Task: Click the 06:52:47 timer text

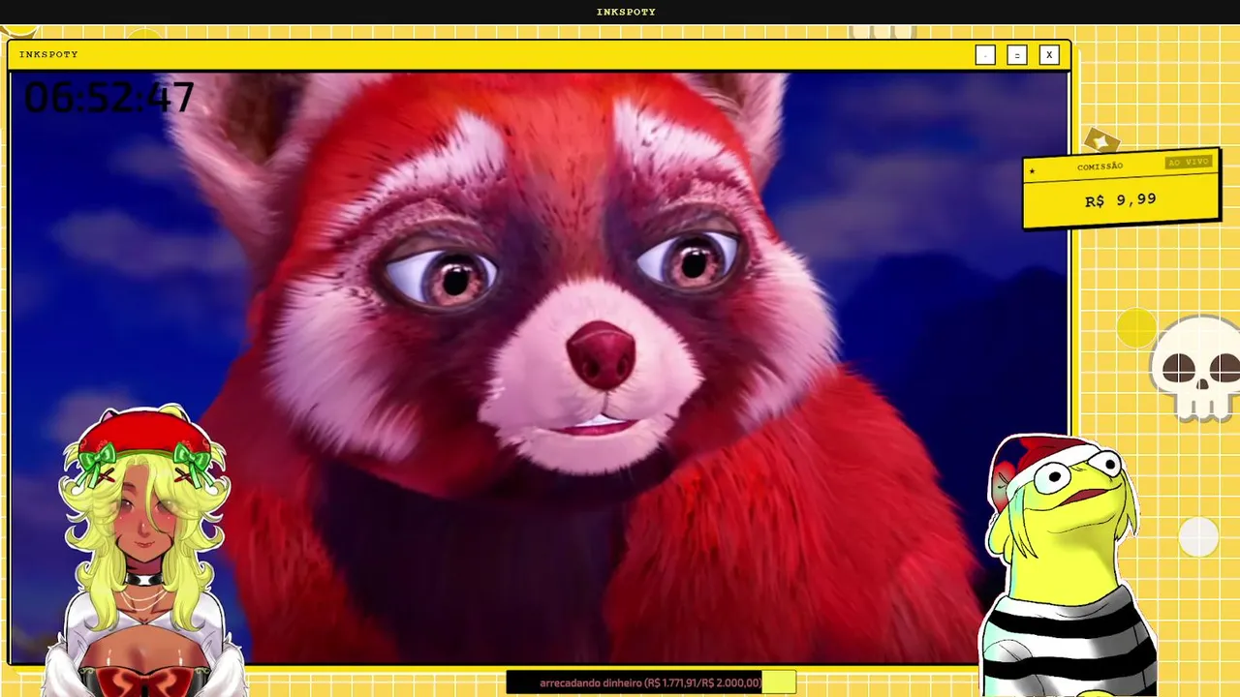Action: (108, 98)
